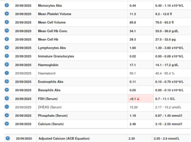This screenshot has width=191, height=142.
Task: Expand the Basophils Abs entry
Action: pos(7,90)
